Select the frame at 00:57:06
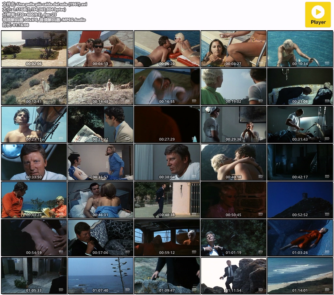 [x=100, y=238]
